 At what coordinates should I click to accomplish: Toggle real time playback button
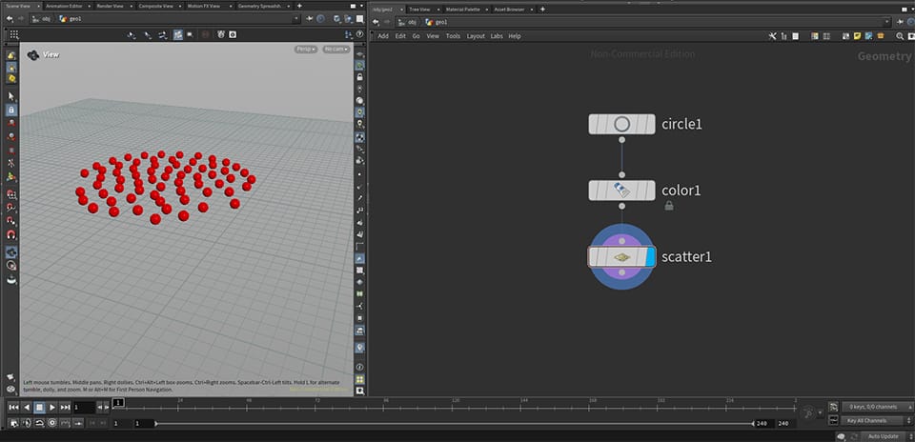51,423
